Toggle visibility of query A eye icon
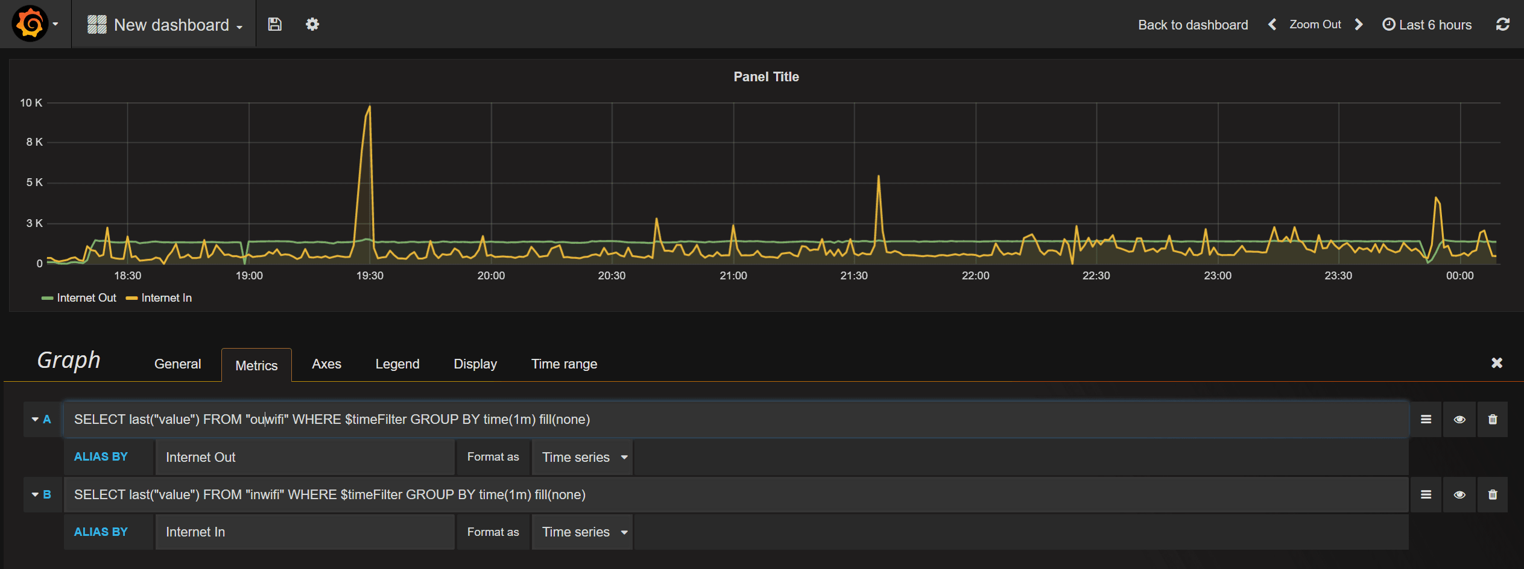This screenshot has height=569, width=1524. [x=1459, y=420]
